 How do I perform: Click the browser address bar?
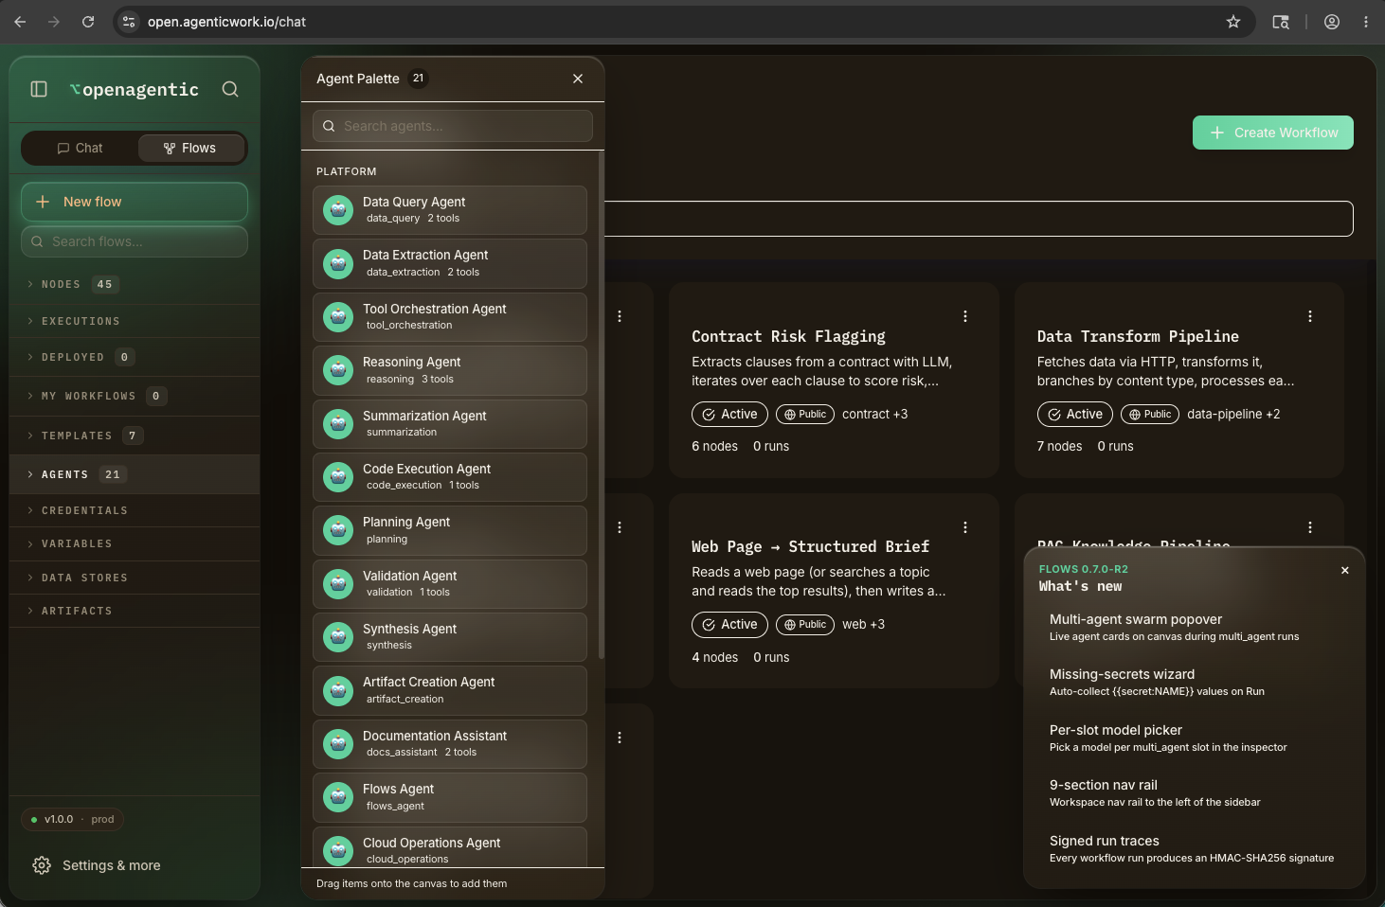point(682,22)
